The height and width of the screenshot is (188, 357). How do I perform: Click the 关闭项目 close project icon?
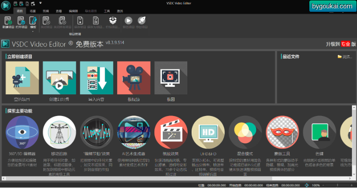46,21
